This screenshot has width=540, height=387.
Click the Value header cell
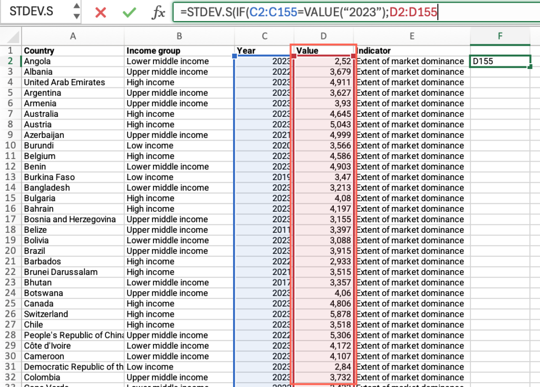click(323, 51)
